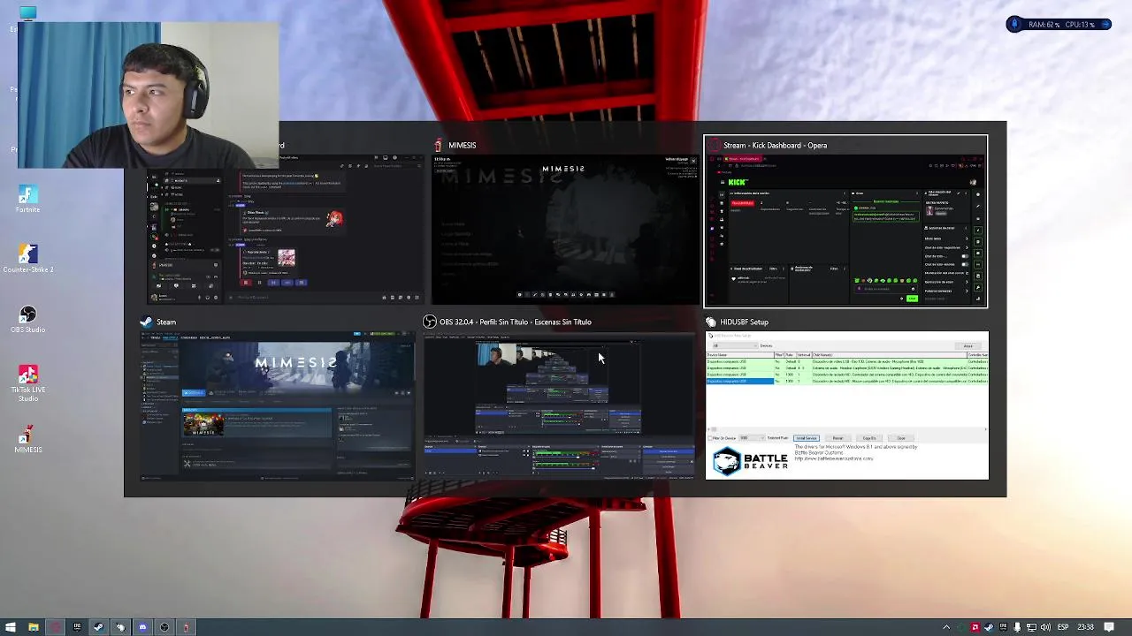Open the notification center icon
The image size is (1132, 636).
1109,627
